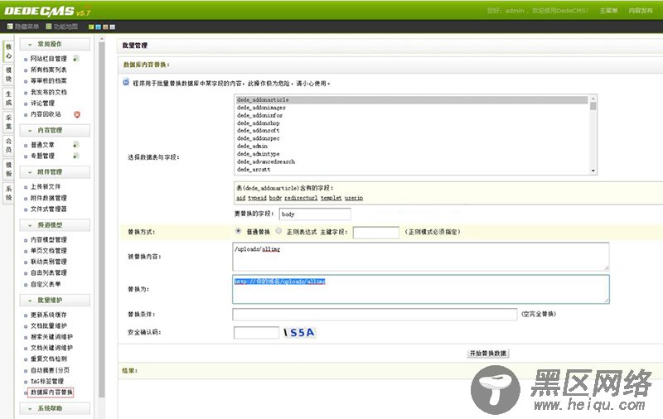The image size is (663, 419).
Task: Switch to 会员 vertical tab
Action: click(8, 145)
